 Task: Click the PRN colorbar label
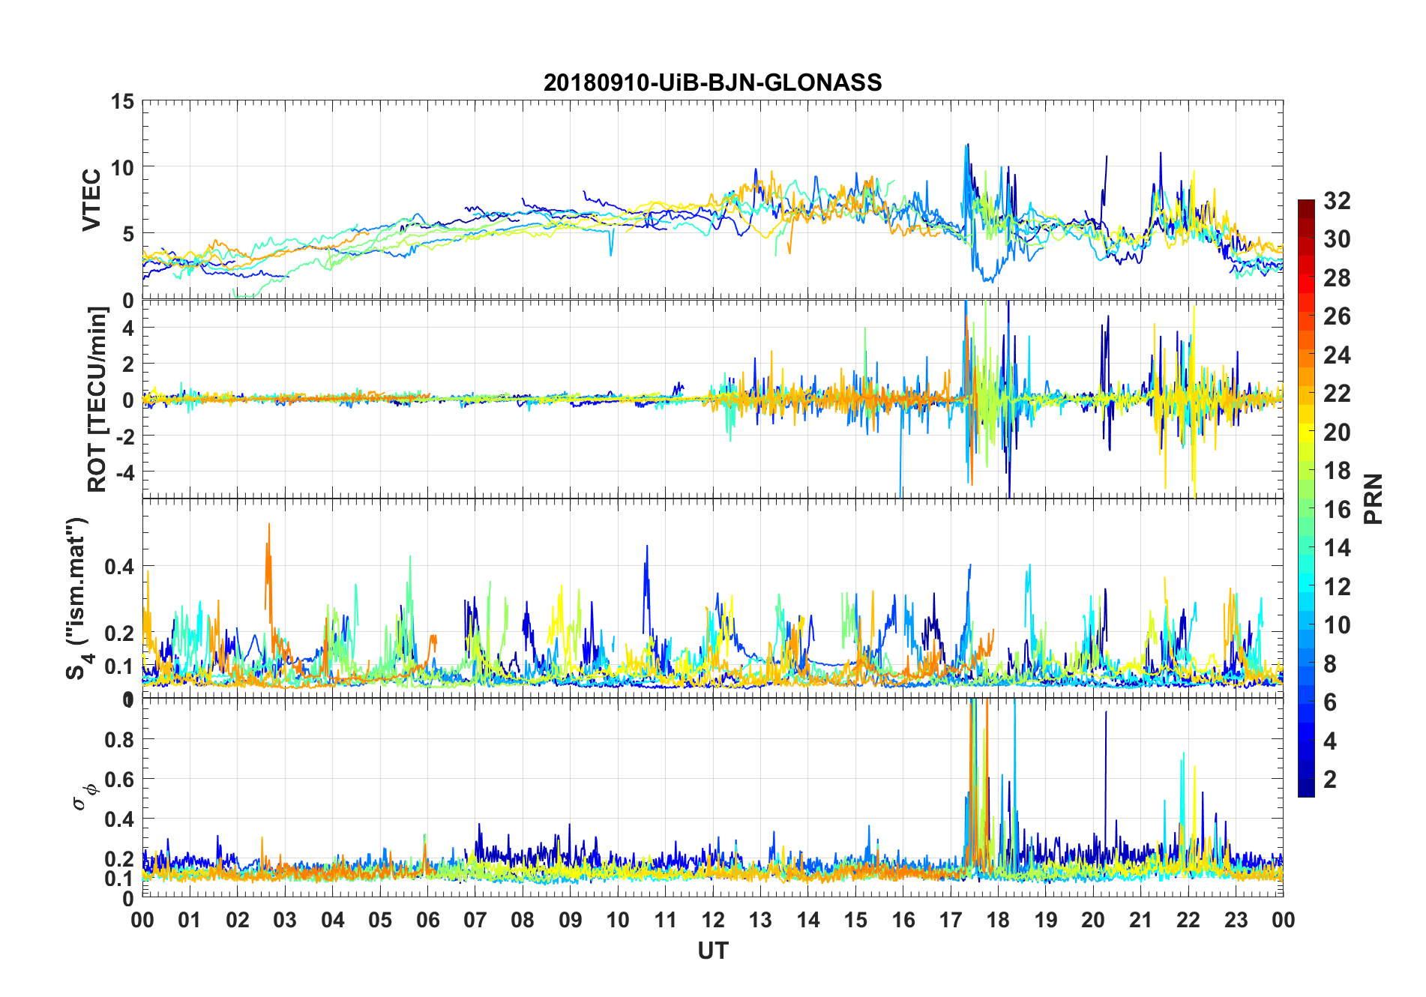1374,498
